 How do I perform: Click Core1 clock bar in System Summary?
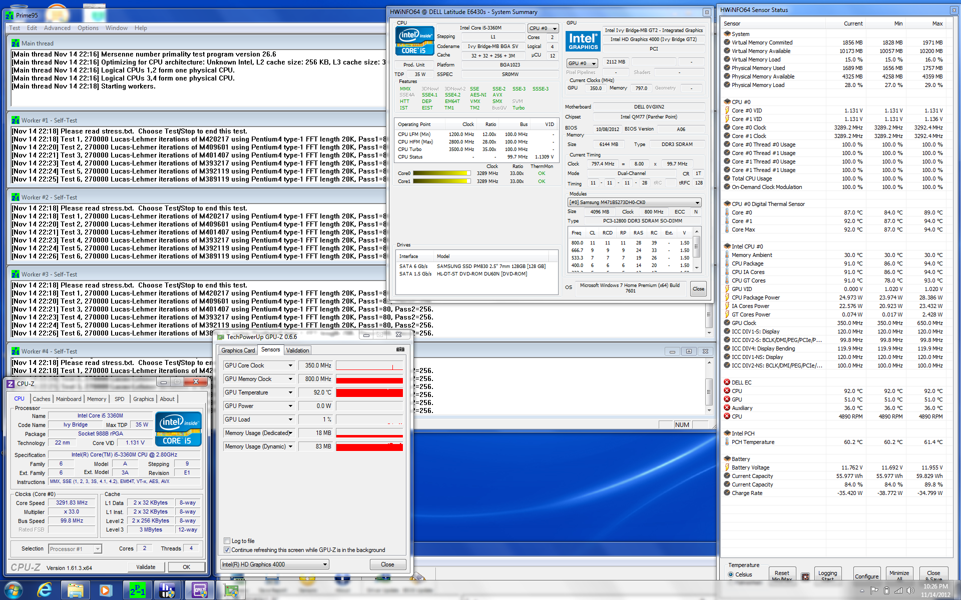442,181
